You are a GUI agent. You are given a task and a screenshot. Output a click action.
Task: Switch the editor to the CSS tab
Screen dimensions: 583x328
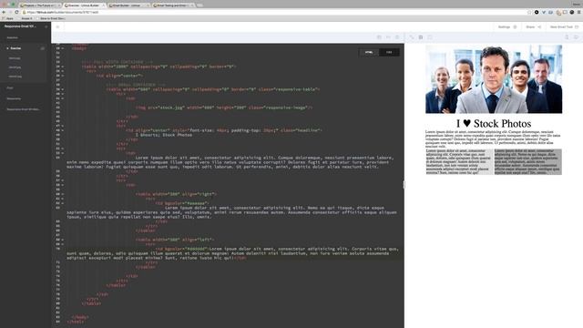389,53
